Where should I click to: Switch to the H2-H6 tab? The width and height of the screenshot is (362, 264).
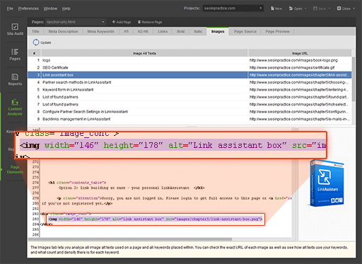(x=143, y=31)
